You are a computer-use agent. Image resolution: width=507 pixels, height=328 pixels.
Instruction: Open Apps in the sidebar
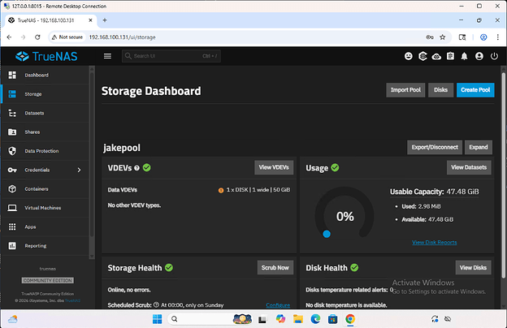(45, 227)
